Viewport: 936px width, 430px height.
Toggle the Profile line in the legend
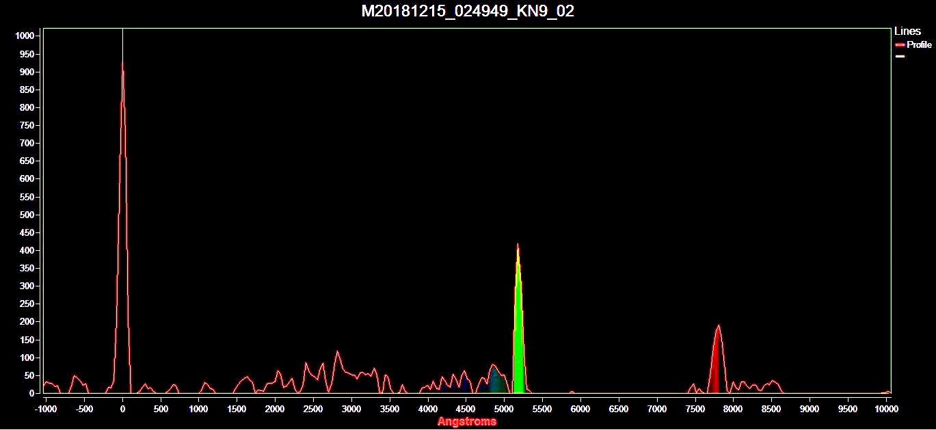point(919,45)
